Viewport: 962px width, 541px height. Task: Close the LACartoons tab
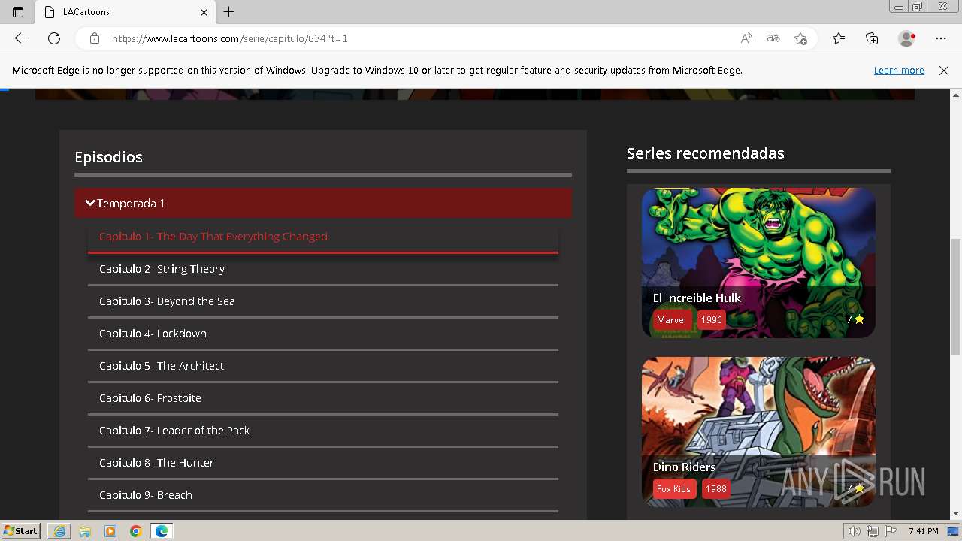pyautogui.click(x=204, y=12)
